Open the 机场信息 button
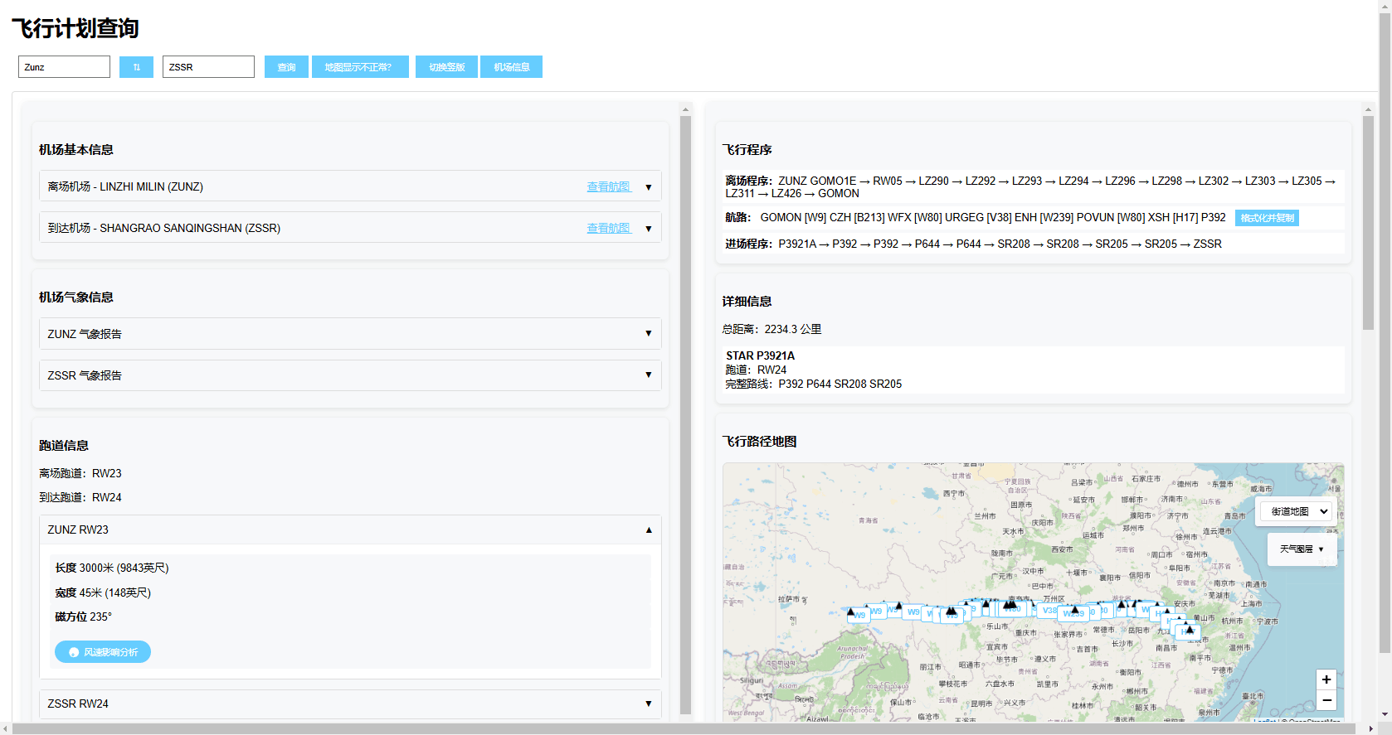Viewport: 1392px width, 735px height. [511, 67]
